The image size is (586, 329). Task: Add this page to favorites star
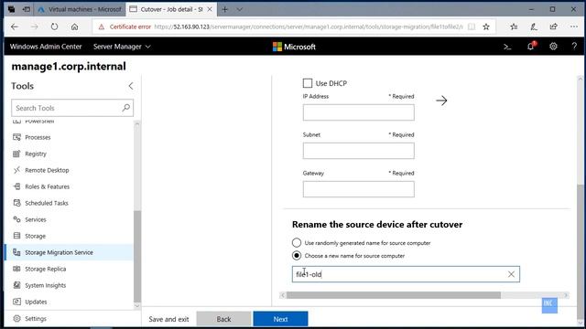click(486, 27)
